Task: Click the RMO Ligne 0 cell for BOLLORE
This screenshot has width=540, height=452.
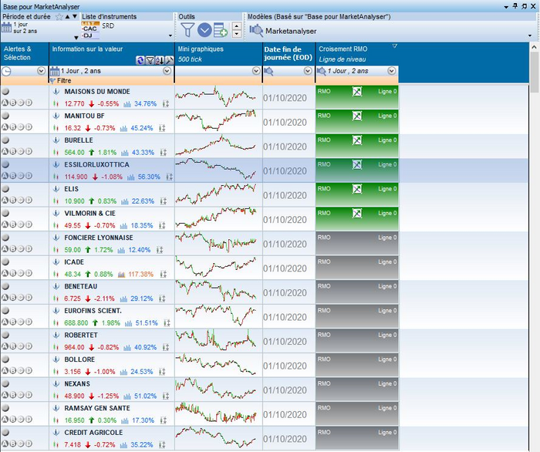Action: 356,365
